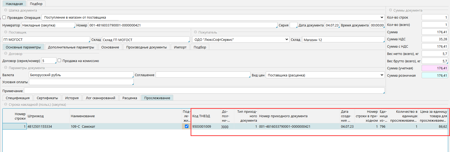The width and height of the screenshot is (450, 152).
Task: Collapse the Поставщик section icon
Action: pos(6,32)
